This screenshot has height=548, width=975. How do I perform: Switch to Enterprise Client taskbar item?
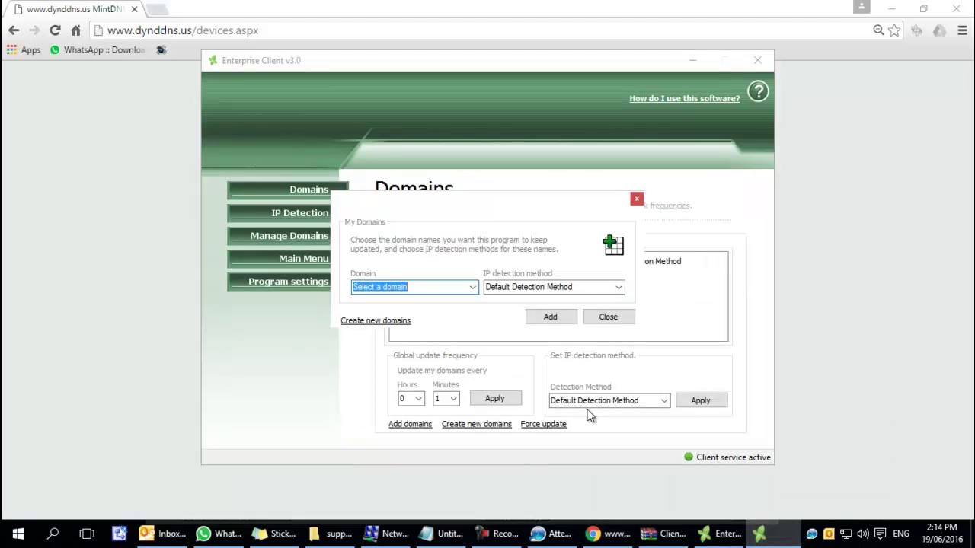[x=721, y=534]
